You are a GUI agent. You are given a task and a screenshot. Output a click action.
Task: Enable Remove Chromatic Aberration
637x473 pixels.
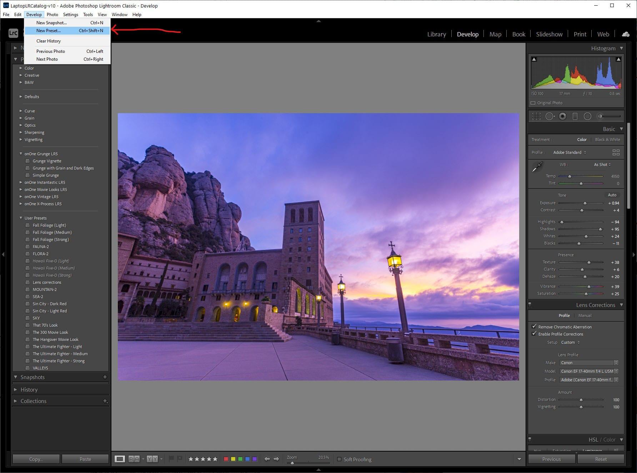[x=534, y=327]
